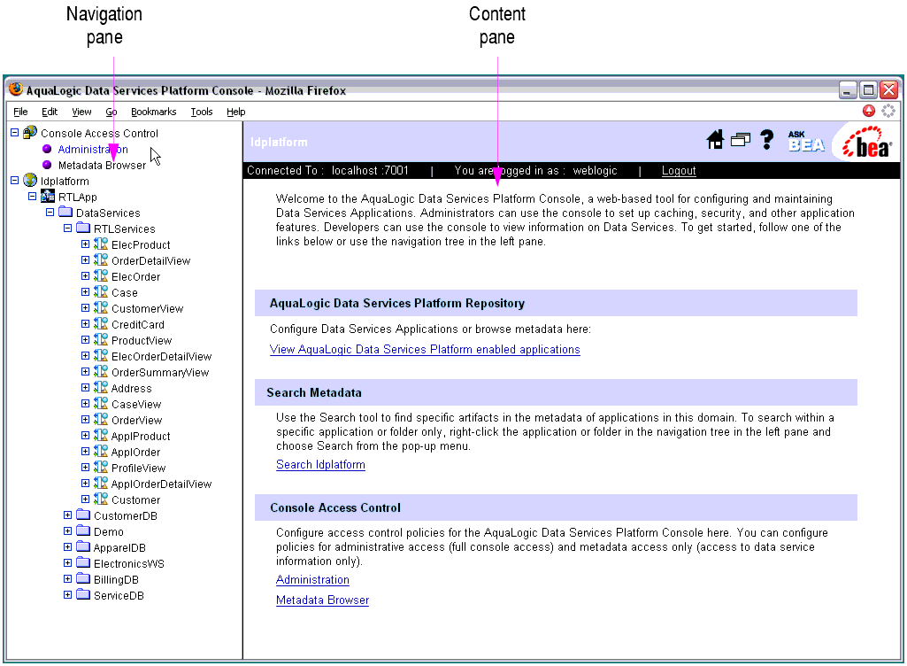
Task: Collapse the RTLApp node
Action: tap(33, 197)
